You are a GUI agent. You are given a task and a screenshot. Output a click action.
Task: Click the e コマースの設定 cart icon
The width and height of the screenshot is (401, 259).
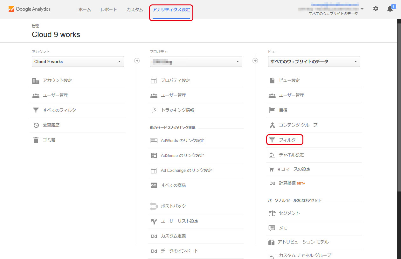(272, 169)
